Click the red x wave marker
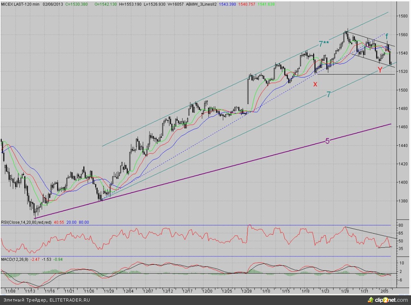The image size is (411, 305). pos(315,84)
